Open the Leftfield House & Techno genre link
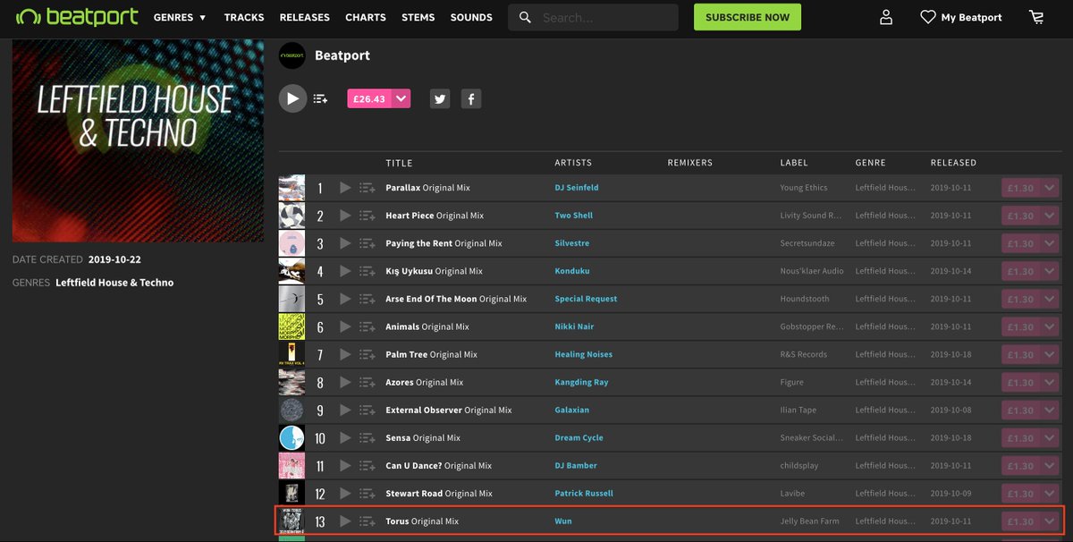This screenshot has width=1073, height=542. (x=114, y=283)
